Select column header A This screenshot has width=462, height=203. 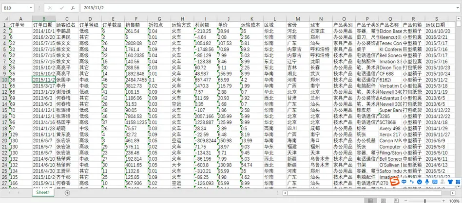coord(20,18)
